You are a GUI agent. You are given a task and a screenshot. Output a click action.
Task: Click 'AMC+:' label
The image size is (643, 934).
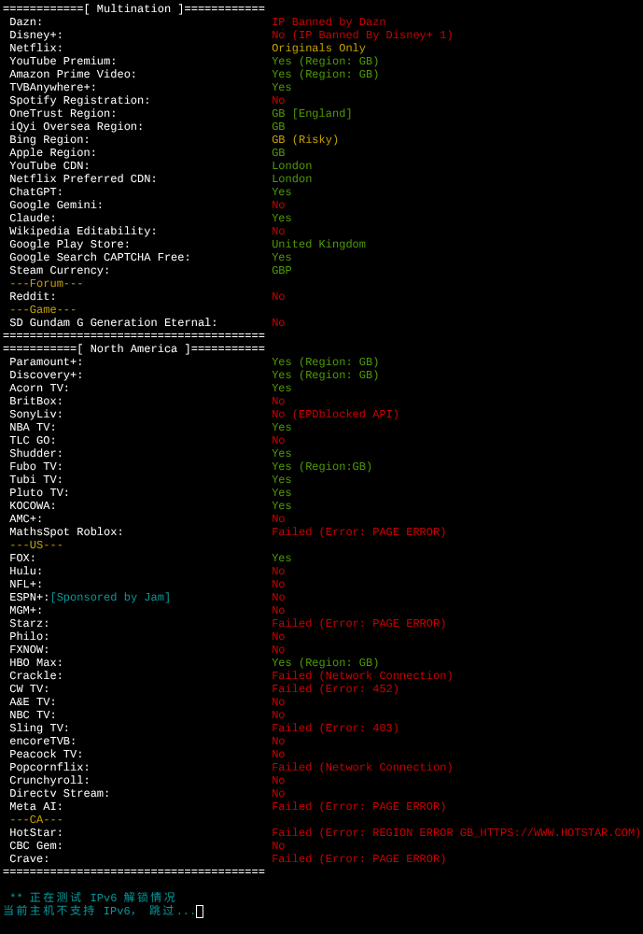[x=25, y=520]
